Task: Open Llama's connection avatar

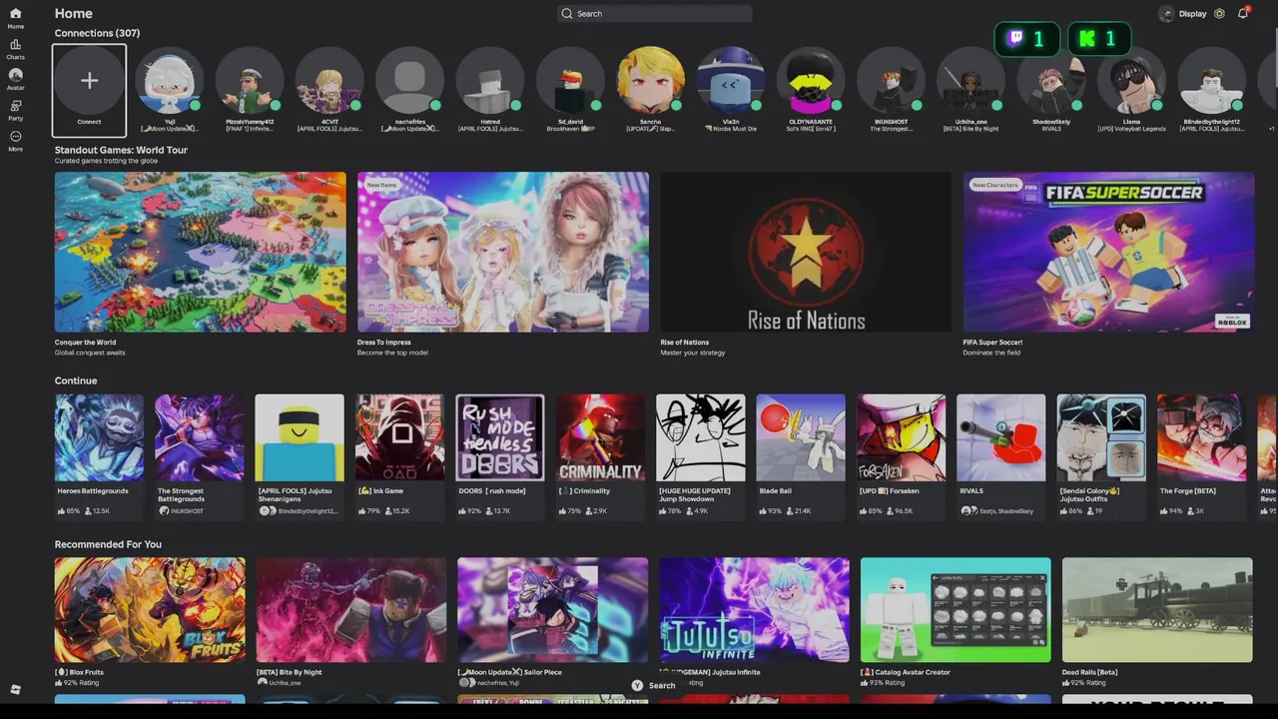Action: [x=1131, y=81]
